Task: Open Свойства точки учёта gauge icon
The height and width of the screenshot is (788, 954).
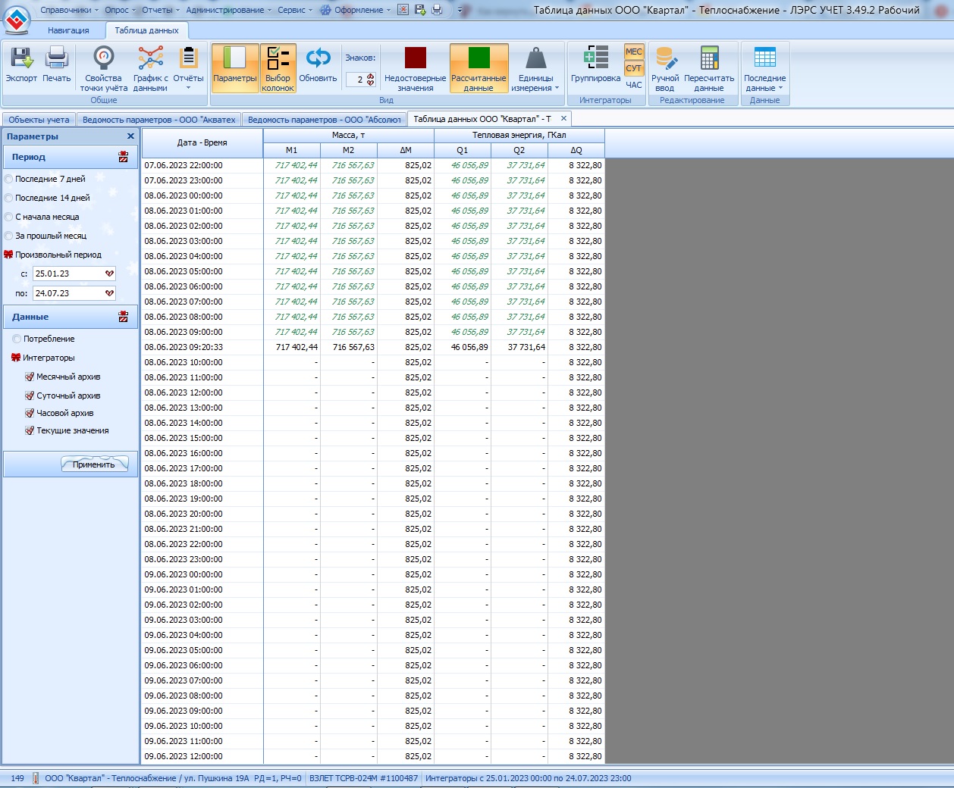Action: [104, 59]
